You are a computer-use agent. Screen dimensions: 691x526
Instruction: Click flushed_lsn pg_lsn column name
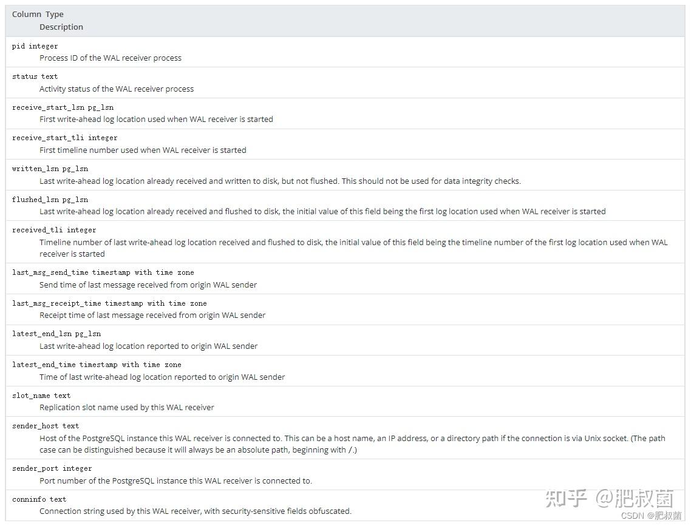tap(50, 200)
